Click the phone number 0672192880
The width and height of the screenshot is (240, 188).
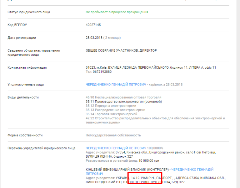point(102,72)
